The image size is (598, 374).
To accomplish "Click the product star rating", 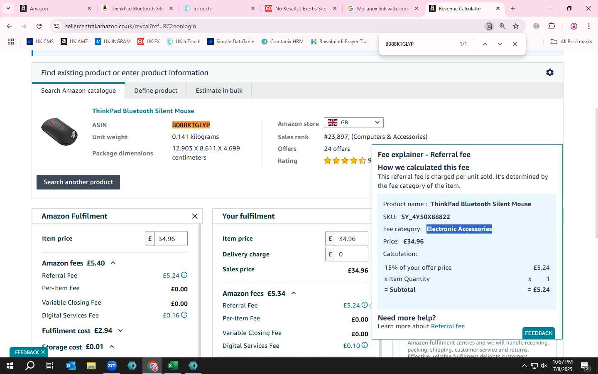I will 345,161.
